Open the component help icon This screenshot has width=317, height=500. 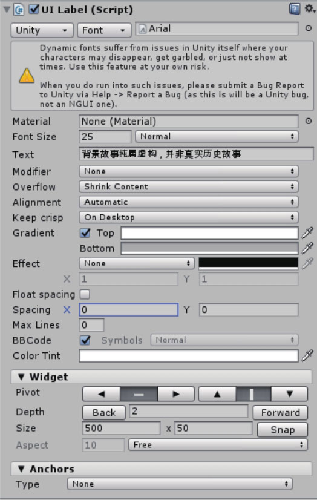pos(295,9)
